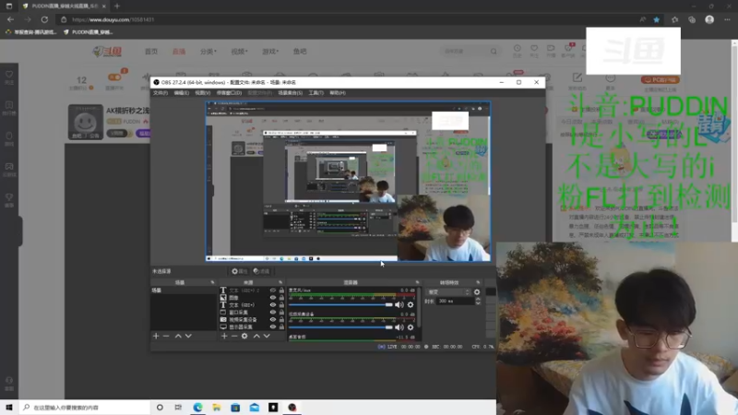The width and height of the screenshot is (738, 415).
Task: Hide the 图像 source via eye icon
Action: pos(272,297)
